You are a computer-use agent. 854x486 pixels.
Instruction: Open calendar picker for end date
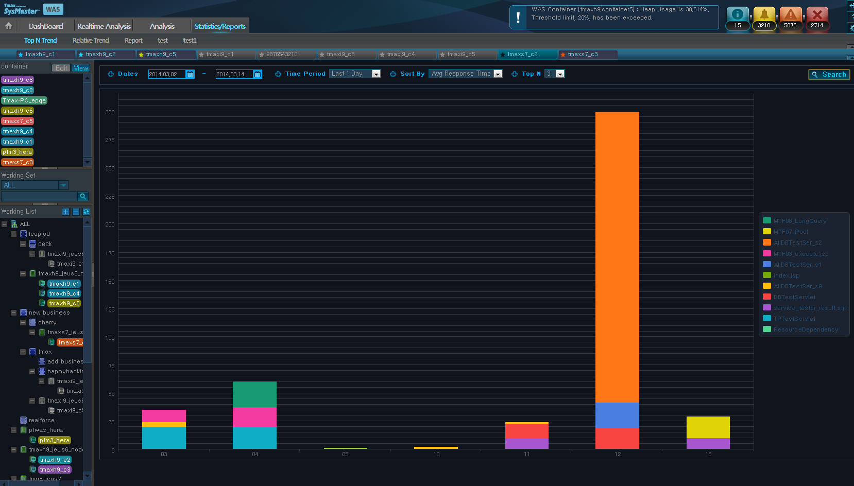[x=258, y=74]
